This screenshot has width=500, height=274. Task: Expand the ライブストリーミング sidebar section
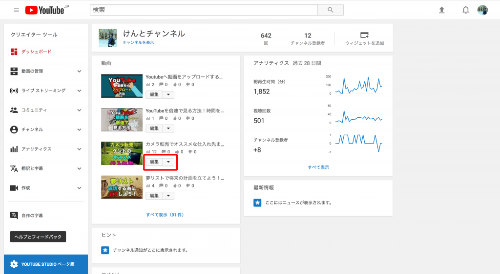click(79, 91)
